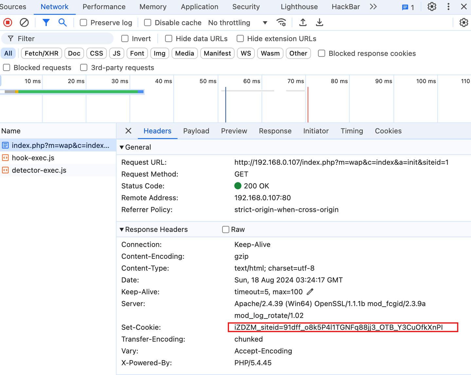Open the filter funnel tool
The height and width of the screenshot is (375, 471).
click(46, 22)
